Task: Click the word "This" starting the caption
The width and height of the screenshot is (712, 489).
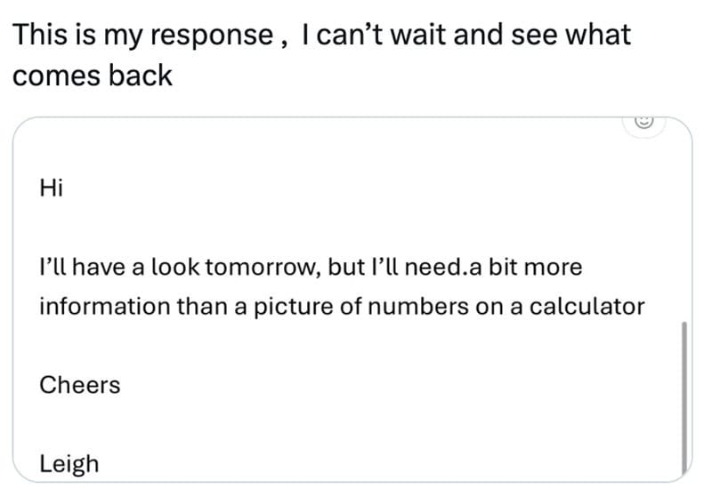Action: coord(42,36)
